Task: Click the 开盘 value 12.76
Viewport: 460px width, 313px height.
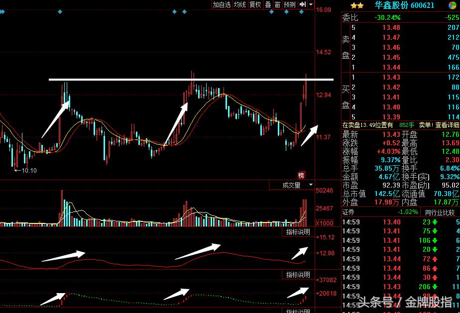Action: tap(451, 135)
